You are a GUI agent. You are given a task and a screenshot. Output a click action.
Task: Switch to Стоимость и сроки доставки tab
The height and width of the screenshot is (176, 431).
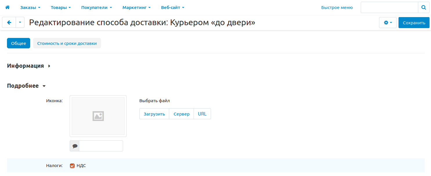tap(67, 43)
